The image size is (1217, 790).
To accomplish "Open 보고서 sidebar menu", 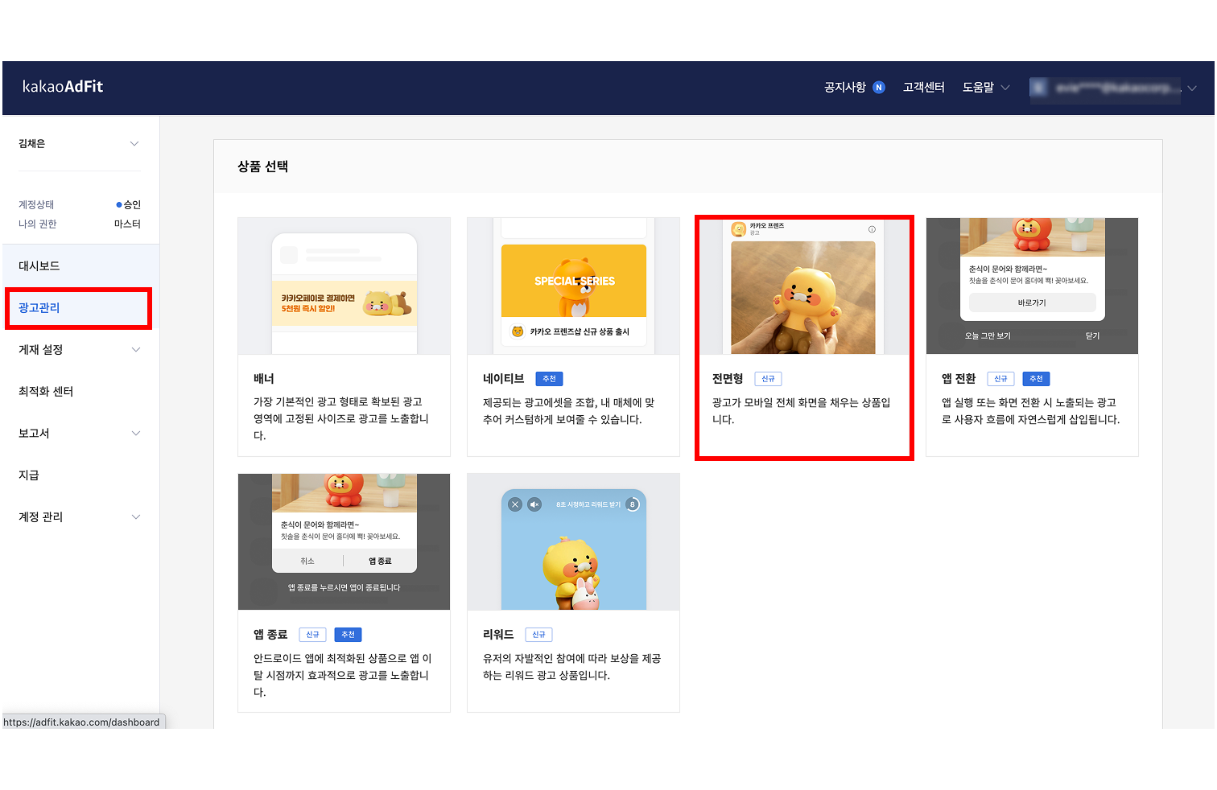I will coord(80,433).
